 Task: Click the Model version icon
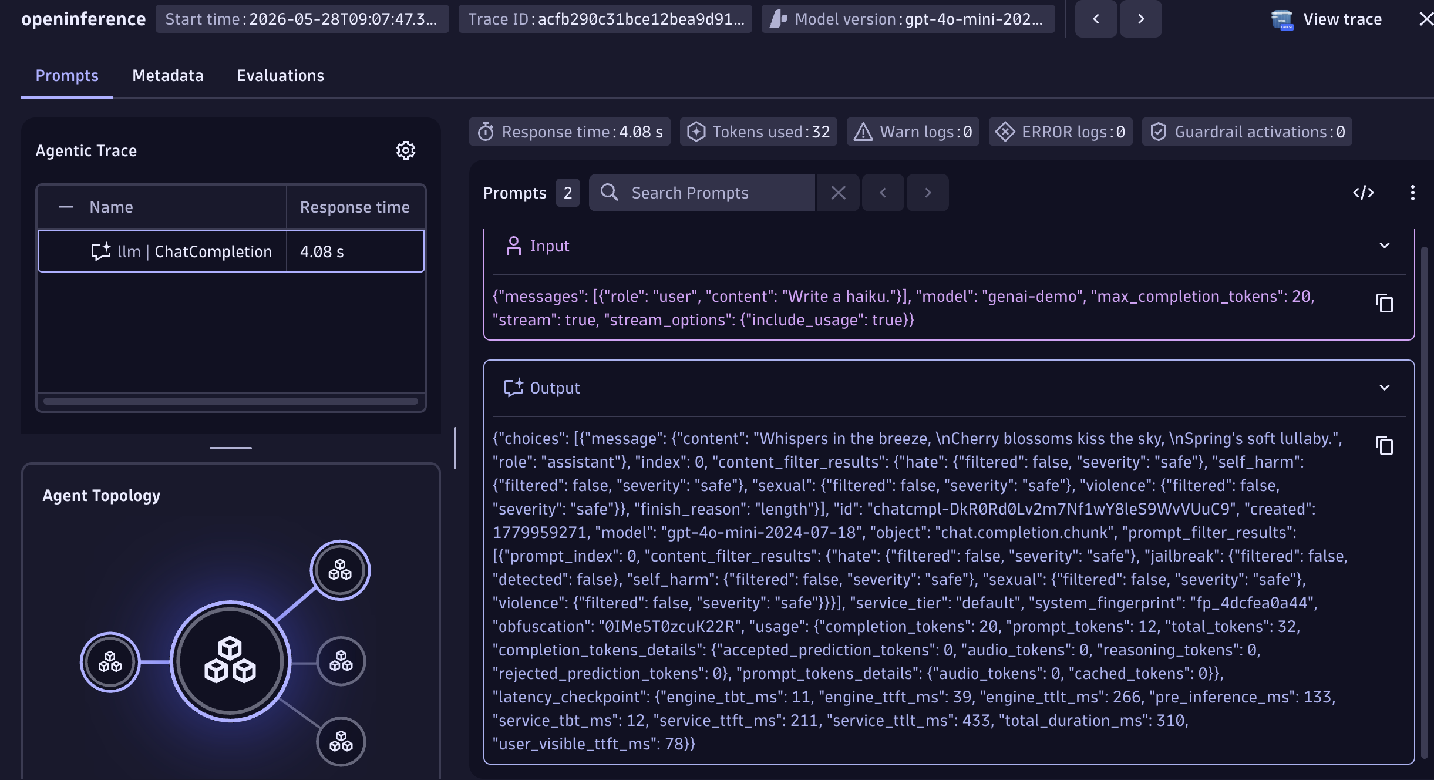[778, 19]
